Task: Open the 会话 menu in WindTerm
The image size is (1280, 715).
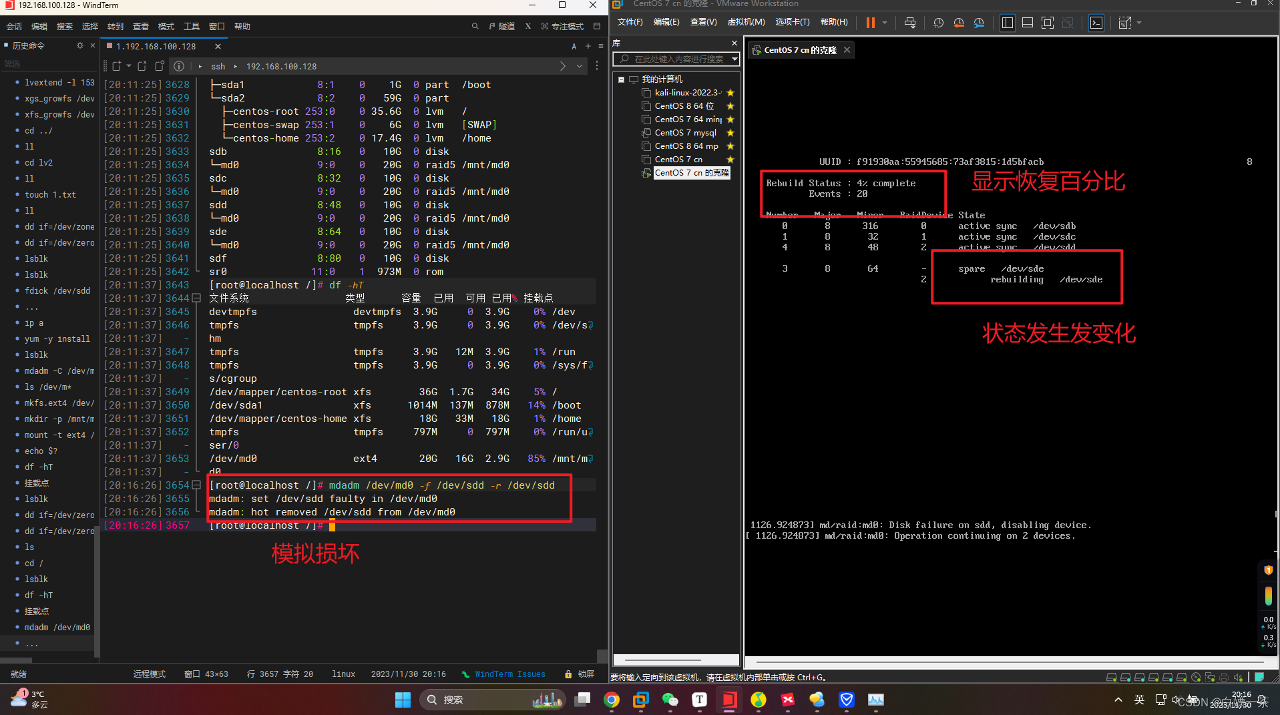Action: (14, 27)
